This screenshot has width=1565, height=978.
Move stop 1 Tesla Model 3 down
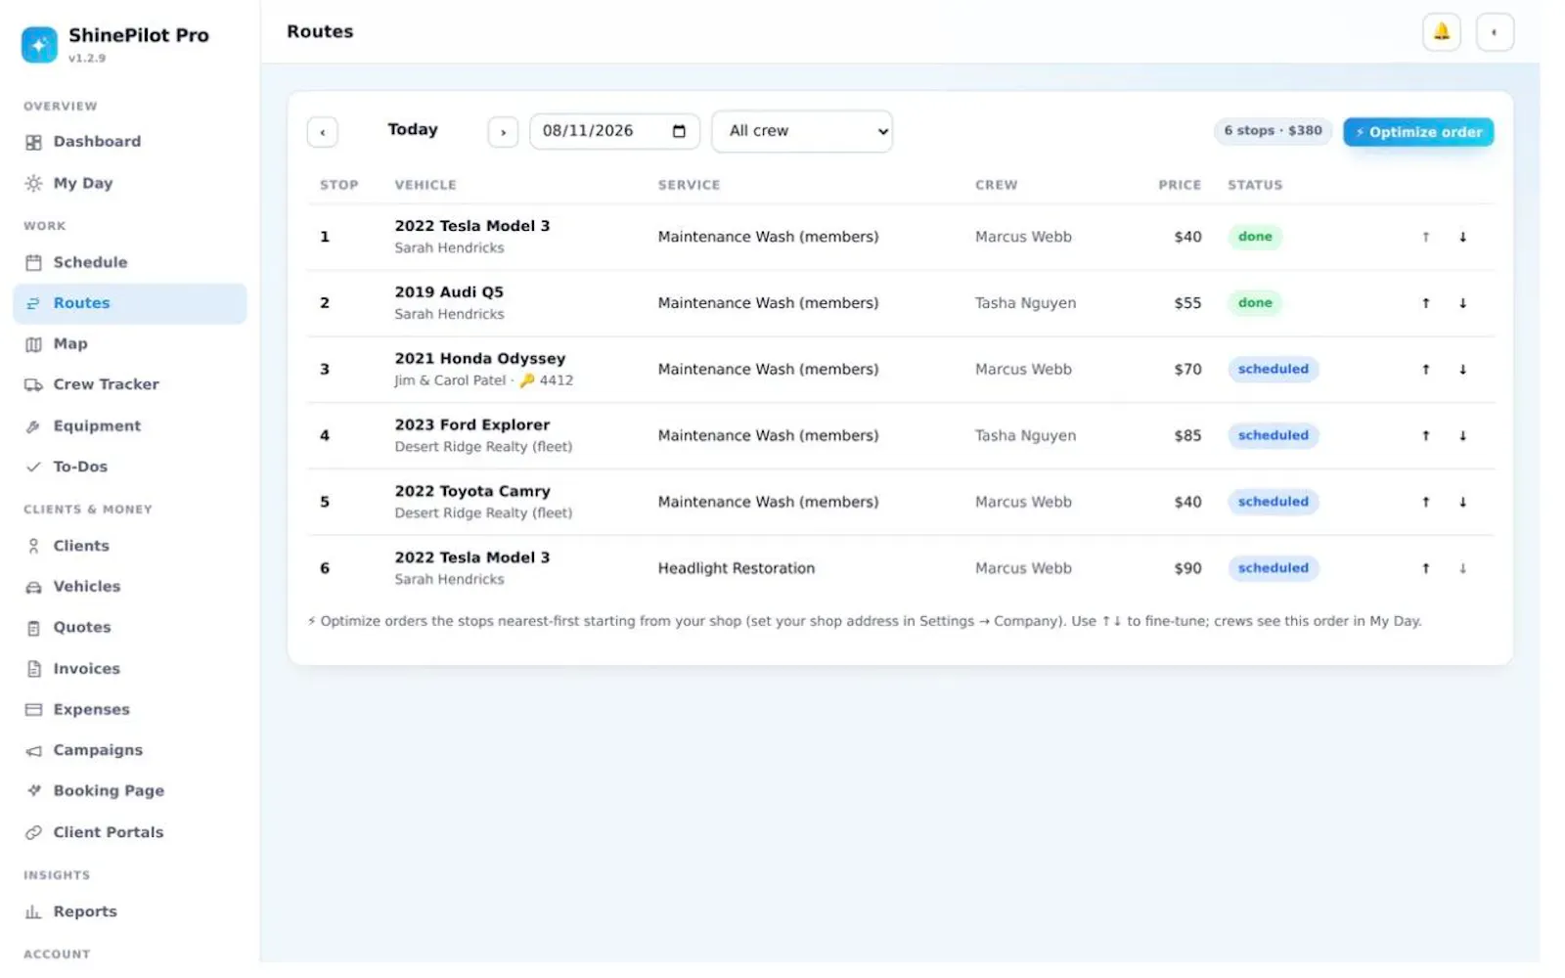[x=1462, y=237]
